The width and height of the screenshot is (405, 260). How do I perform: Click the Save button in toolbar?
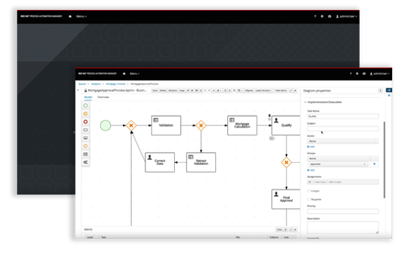pyautogui.click(x=155, y=90)
